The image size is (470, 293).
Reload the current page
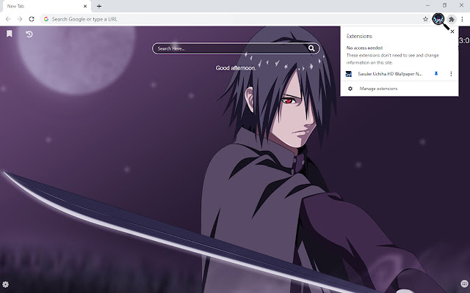32,19
